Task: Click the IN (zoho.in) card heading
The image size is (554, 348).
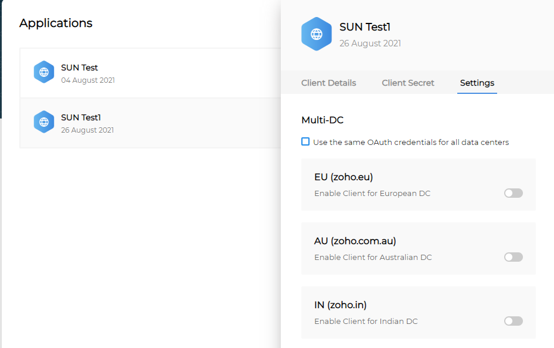Action: 341,305
